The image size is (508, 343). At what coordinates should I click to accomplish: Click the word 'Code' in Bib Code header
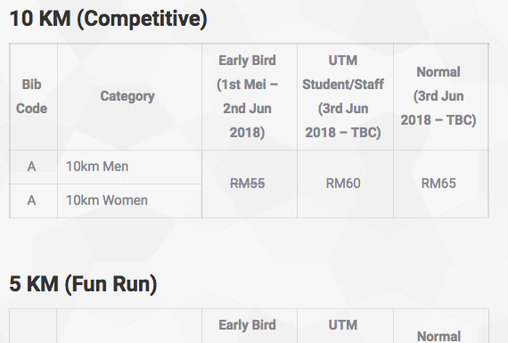pyautogui.click(x=32, y=108)
